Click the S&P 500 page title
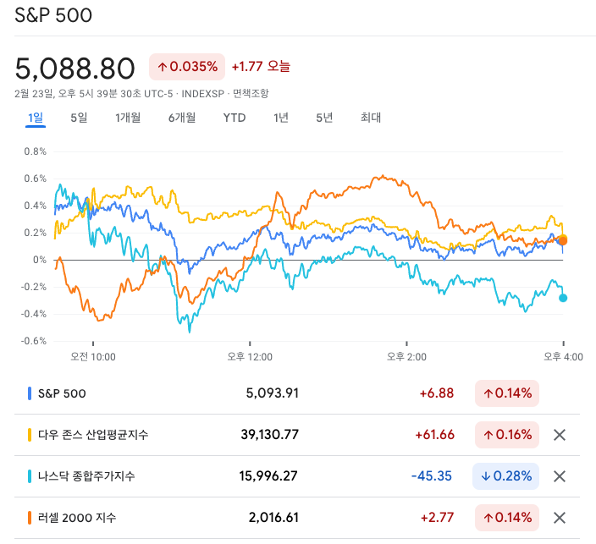This screenshot has width=596, height=544. 53,15
